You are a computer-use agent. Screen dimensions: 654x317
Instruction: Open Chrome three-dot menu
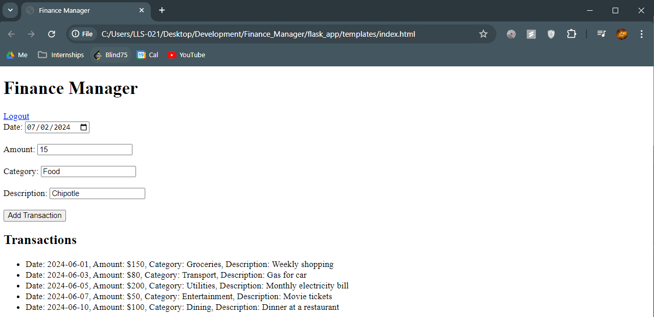pyautogui.click(x=641, y=34)
